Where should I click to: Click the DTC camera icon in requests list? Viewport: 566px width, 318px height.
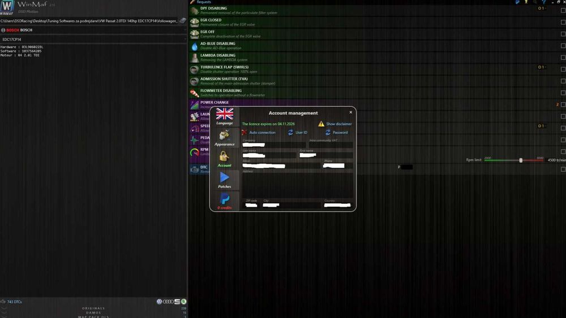[194, 169]
